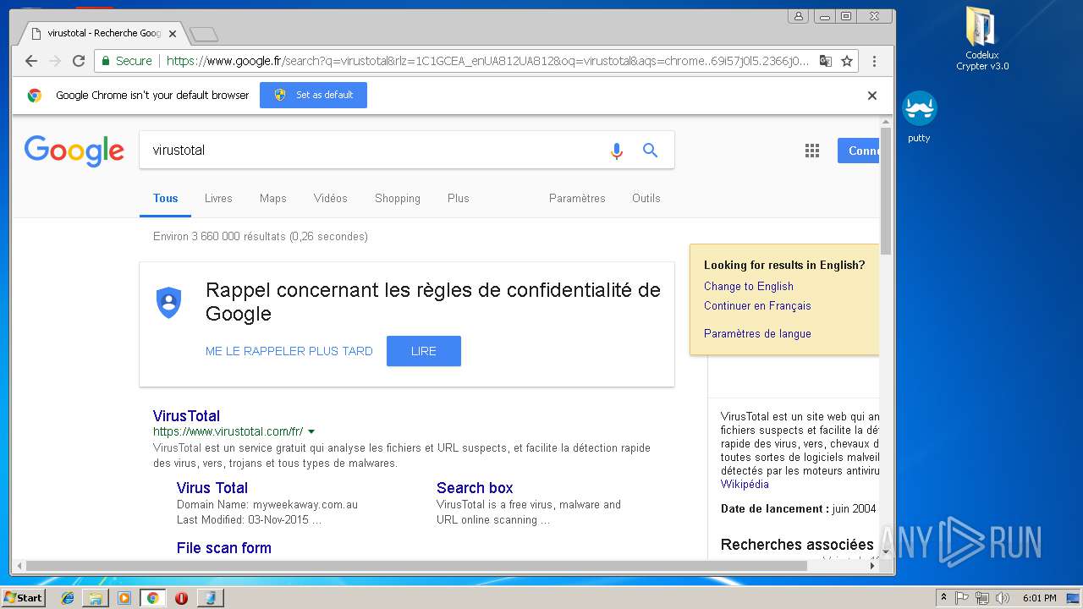This screenshot has height=609, width=1083.
Task: Open the File scan form sitelink
Action: click(224, 548)
